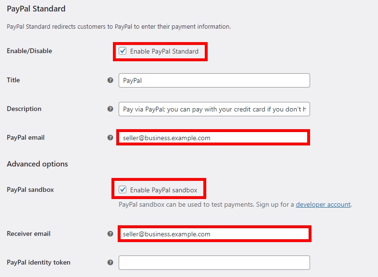Focus the Description text field
Screen dimensions: 378x277
214,109
